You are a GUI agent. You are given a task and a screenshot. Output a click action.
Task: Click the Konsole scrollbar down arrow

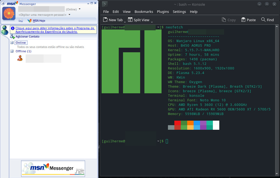click(x=277, y=173)
